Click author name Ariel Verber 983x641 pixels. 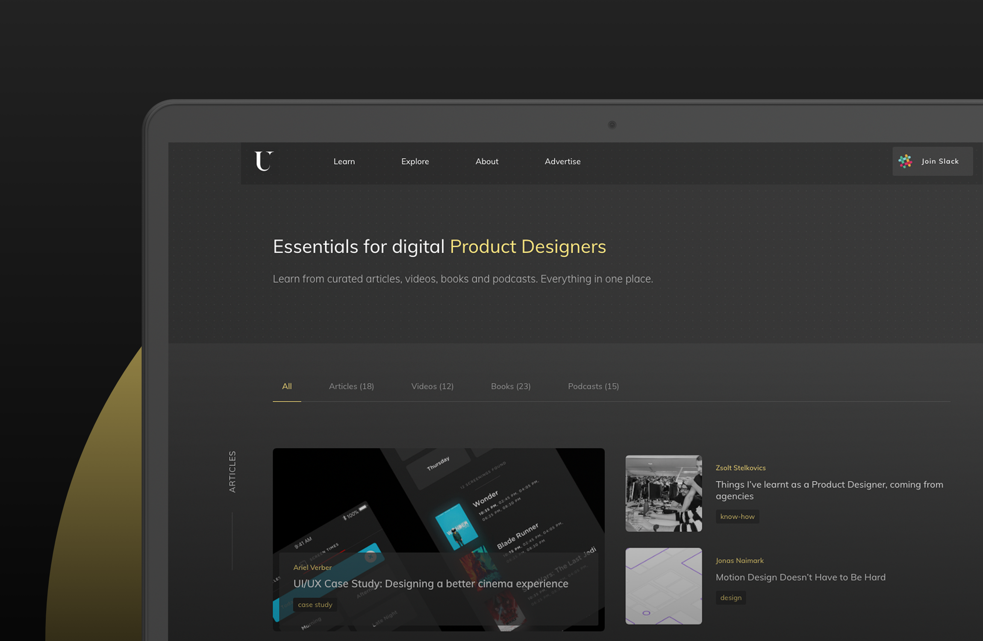(x=312, y=567)
